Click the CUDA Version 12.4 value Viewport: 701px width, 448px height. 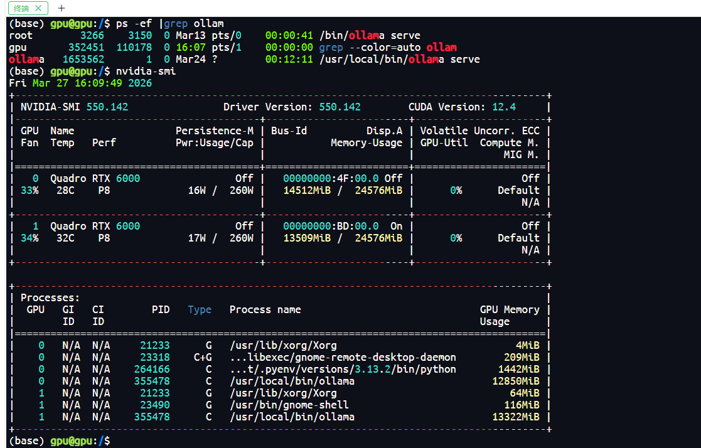(504, 107)
